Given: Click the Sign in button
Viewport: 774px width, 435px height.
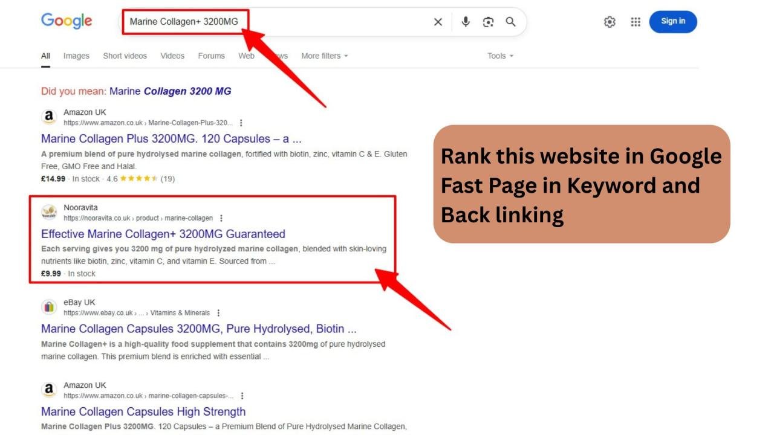Looking at the screenshot, I should 673,21.
